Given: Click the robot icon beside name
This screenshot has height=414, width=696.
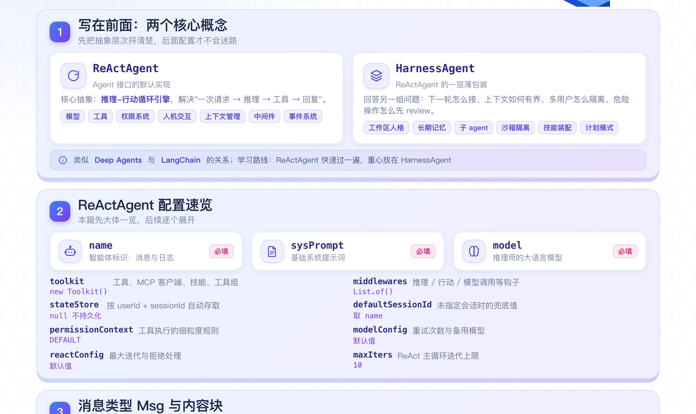Looking at the screenshot, I should coord(70,251).
